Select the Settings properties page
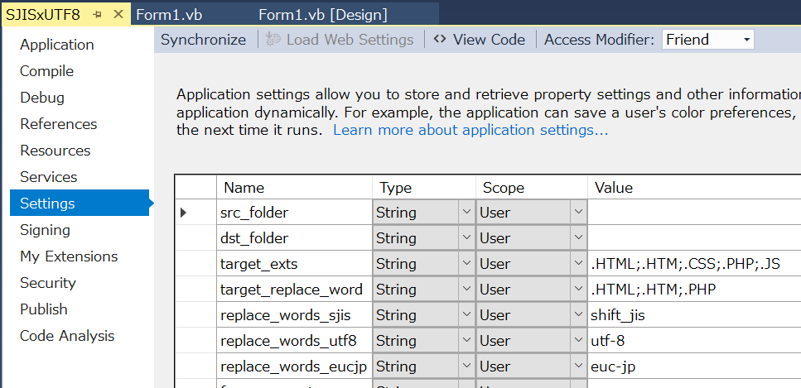This screenshot has height=388, width=801. [80, 204]
